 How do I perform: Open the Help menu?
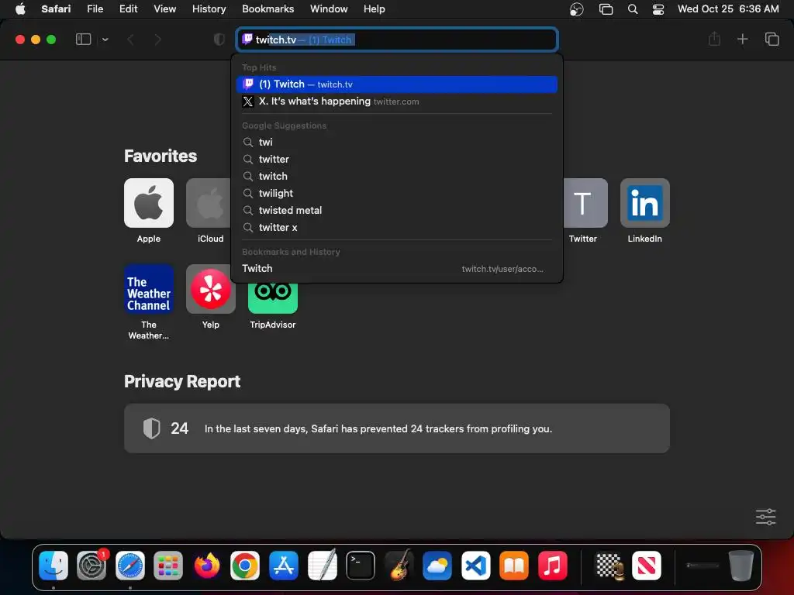(375, 9)
